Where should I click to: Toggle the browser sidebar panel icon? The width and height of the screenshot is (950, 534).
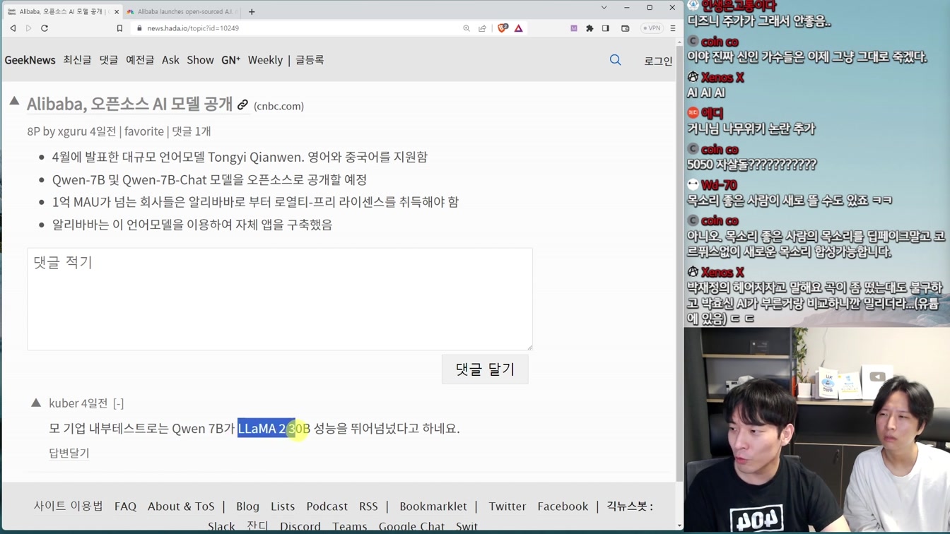[606, 28]
